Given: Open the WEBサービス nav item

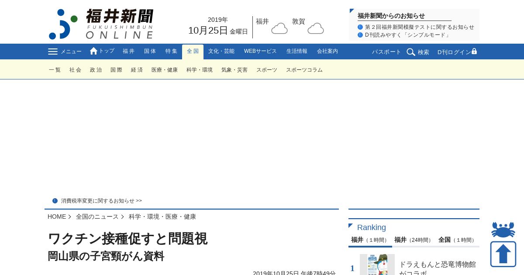Looking at the screenshot, I should point(260,52).
